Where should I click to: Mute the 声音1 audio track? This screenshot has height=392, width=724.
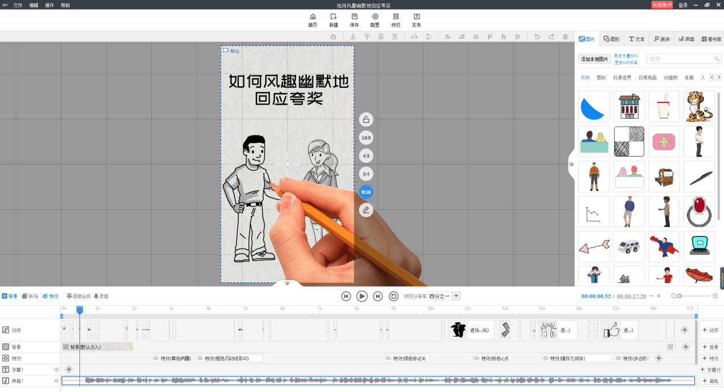(x=56, y=381)
